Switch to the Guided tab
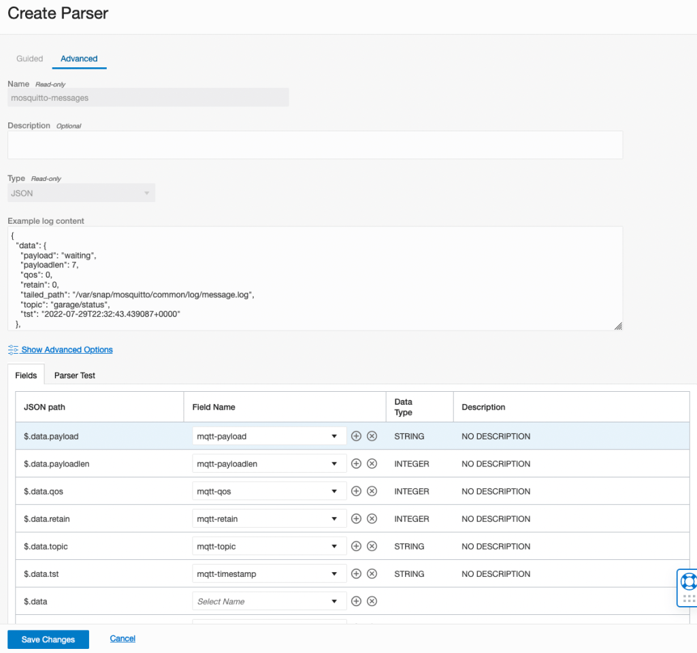The width and height of the screenshot is (697, 653). 30,58
